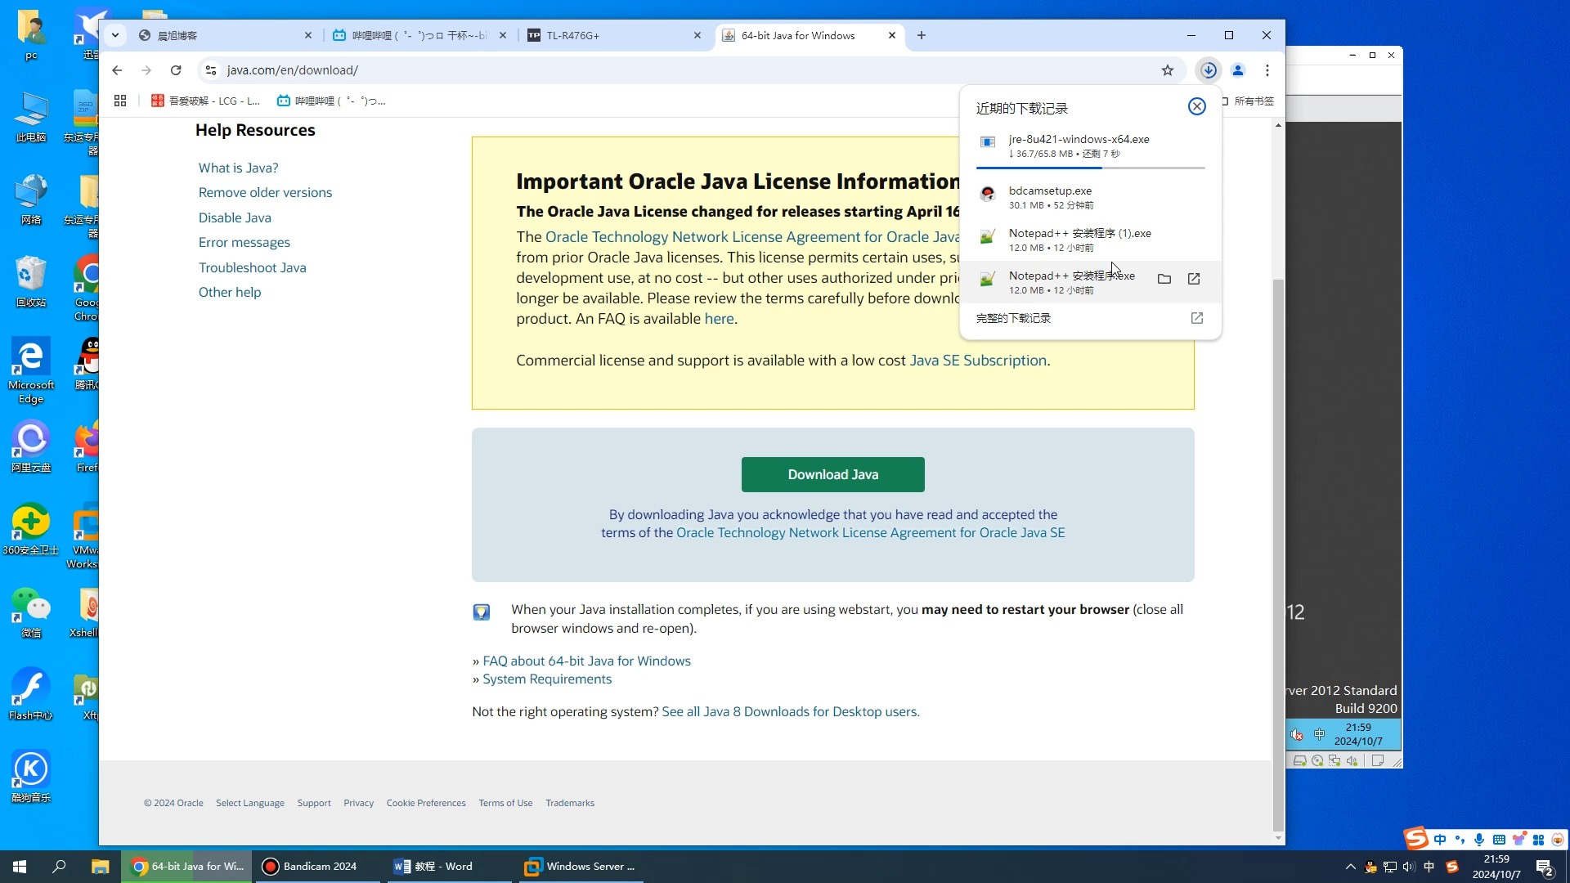Open 酷狗音乐 desktop icon
This screenshot has height=883, width=1570.
[31, 777]
